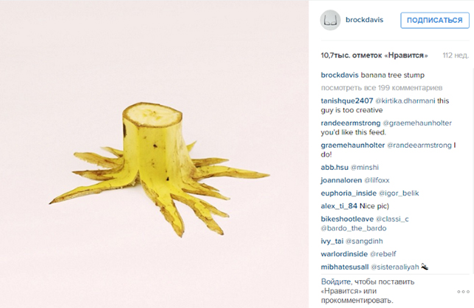474x308 pixels.
Task: Open brockdavis username in the post header
Action: coord(364,20)
